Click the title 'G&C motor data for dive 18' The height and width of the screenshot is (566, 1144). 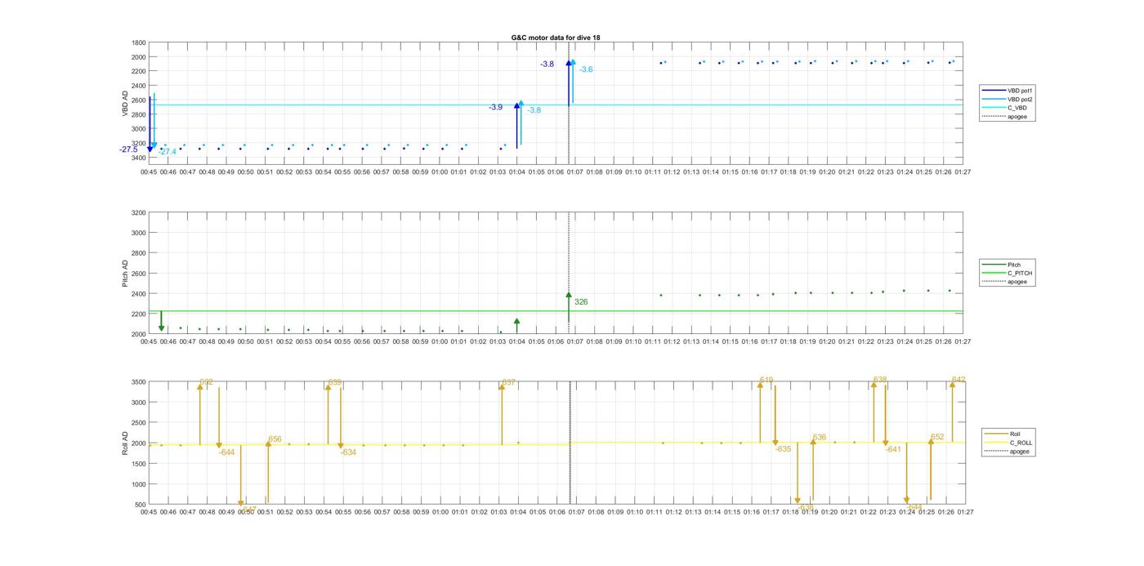click(556, 38)
